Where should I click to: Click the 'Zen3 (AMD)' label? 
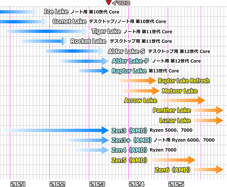(129, 130)
